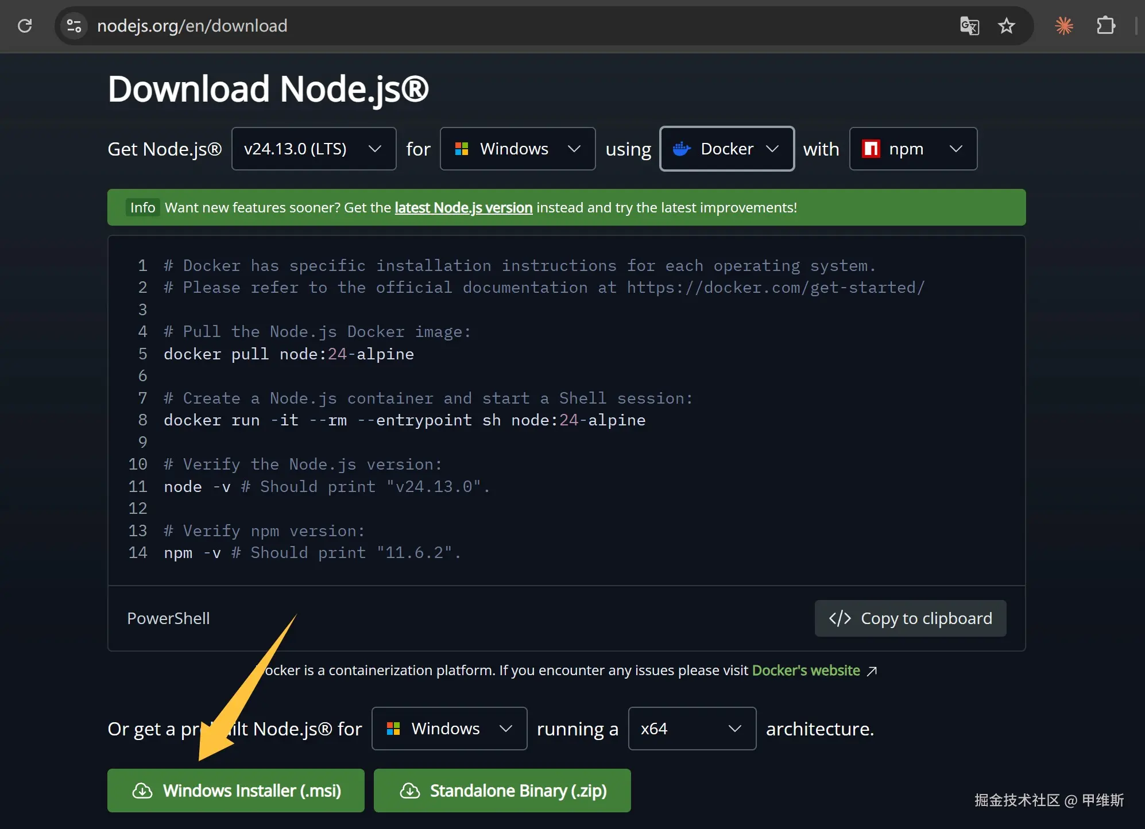
Task: Visit the Docker's website link
Action: click(x=806, y=671)
